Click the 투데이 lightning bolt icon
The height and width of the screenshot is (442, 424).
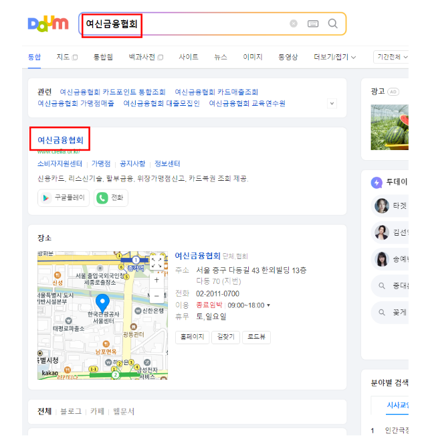[x=377, y=183]
